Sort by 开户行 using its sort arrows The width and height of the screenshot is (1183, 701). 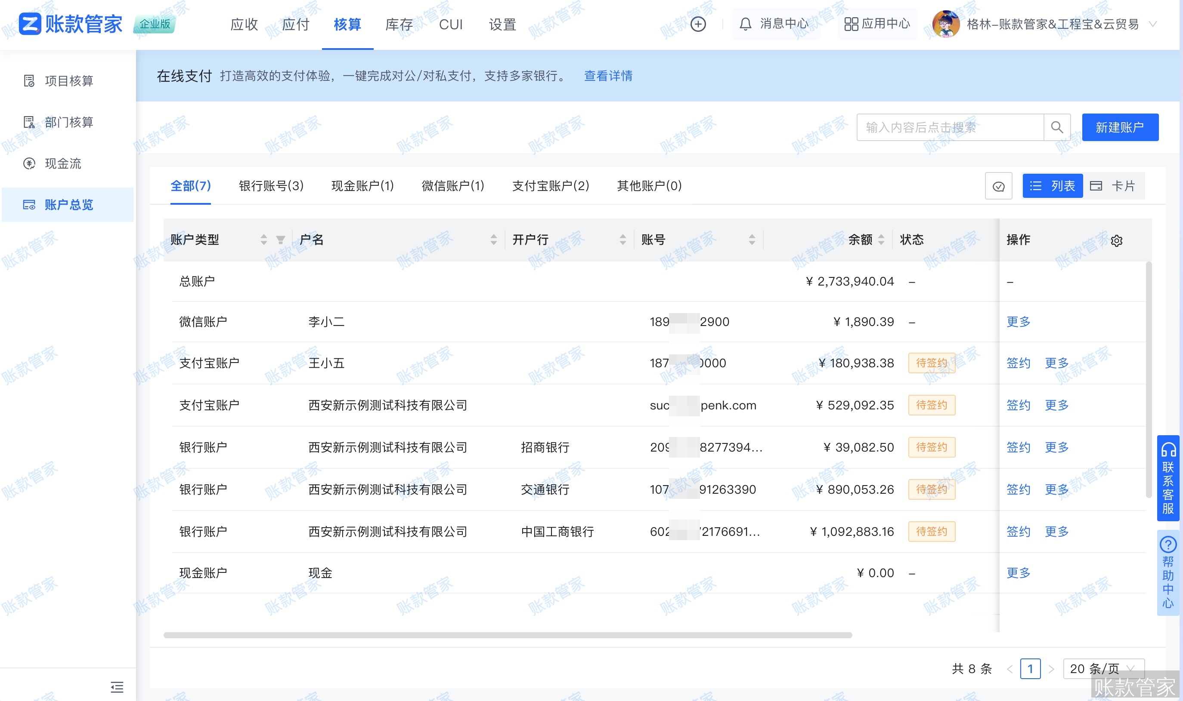[x=623, y=240]
